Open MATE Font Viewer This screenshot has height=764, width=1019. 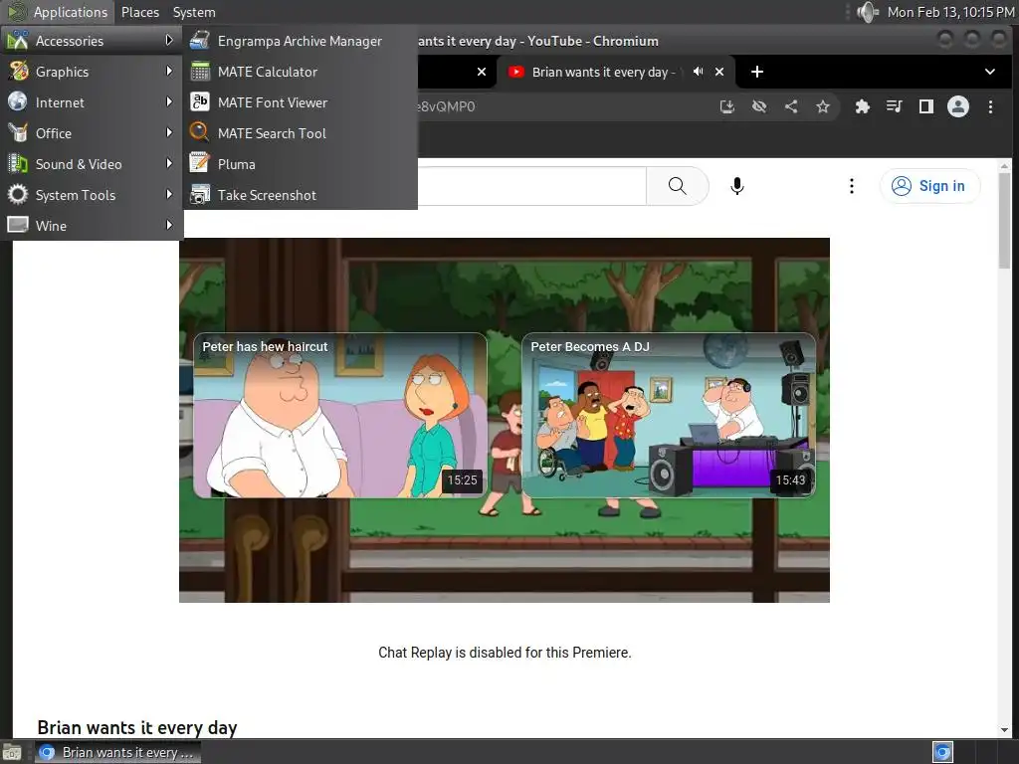[x=301, y=102]
